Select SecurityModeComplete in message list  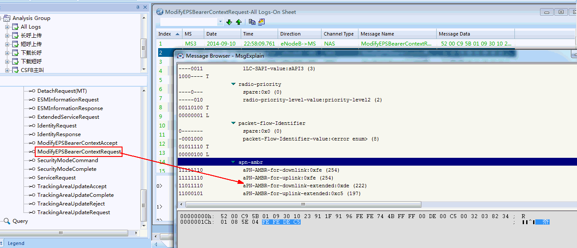pyautogui.click(x=67, y=169)
